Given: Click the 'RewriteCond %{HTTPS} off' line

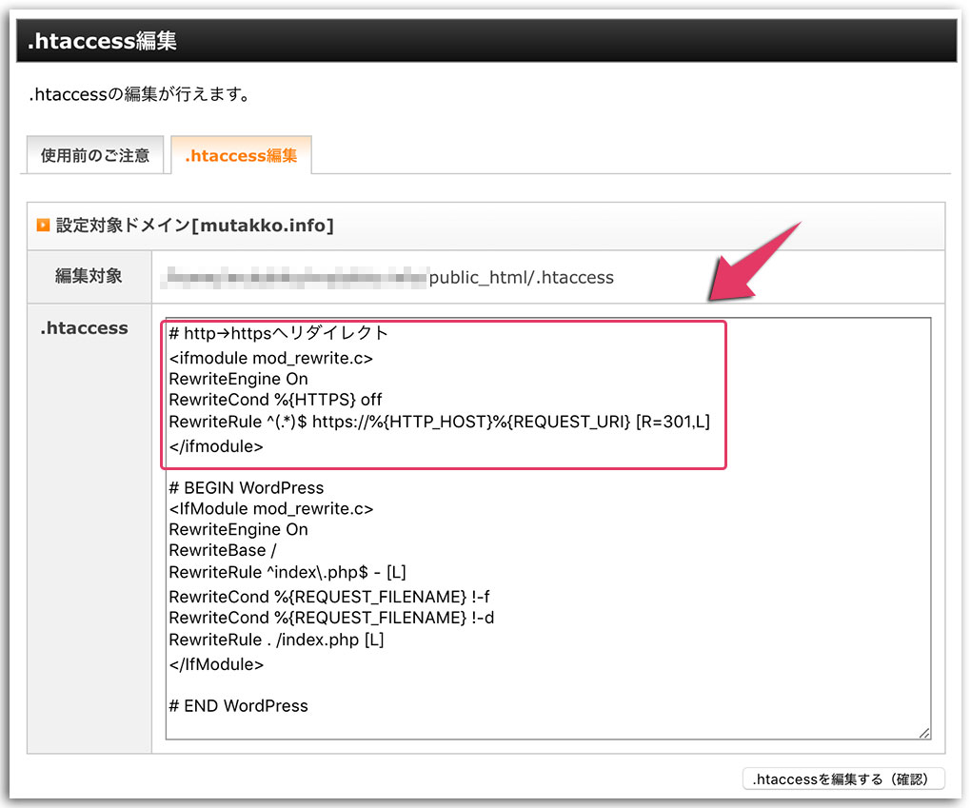Looking at the screenshot, I should click(275, 400).
